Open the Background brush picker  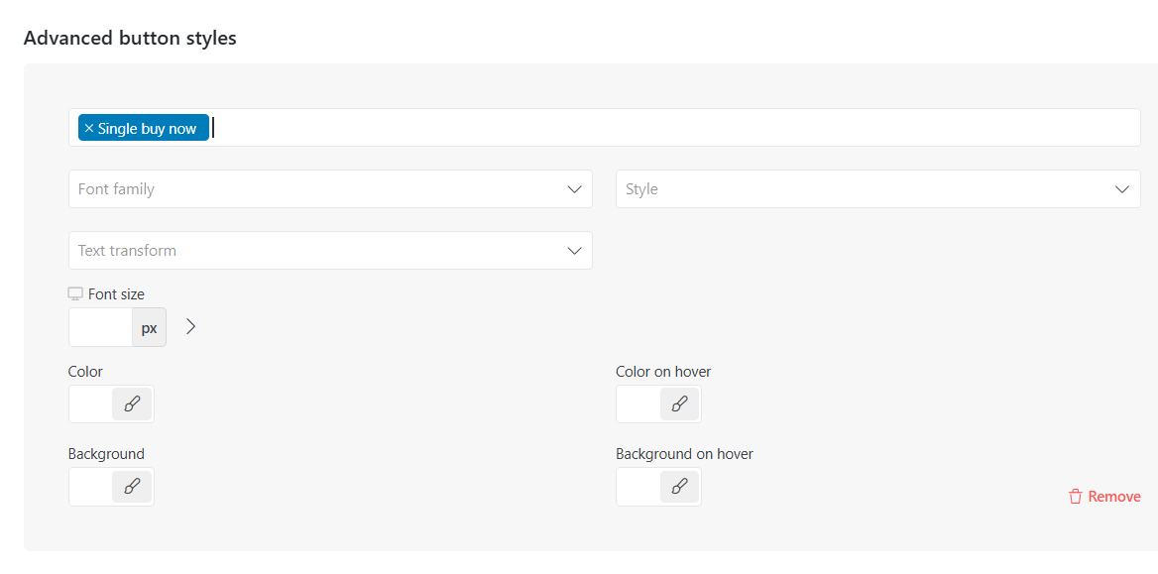coord(132,487)
